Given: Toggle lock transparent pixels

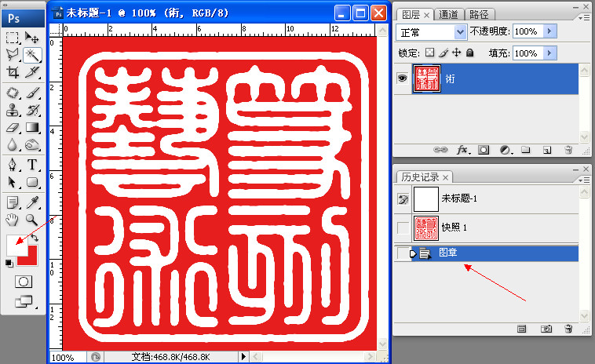Looking at the screenshot, I should (429, 53).
